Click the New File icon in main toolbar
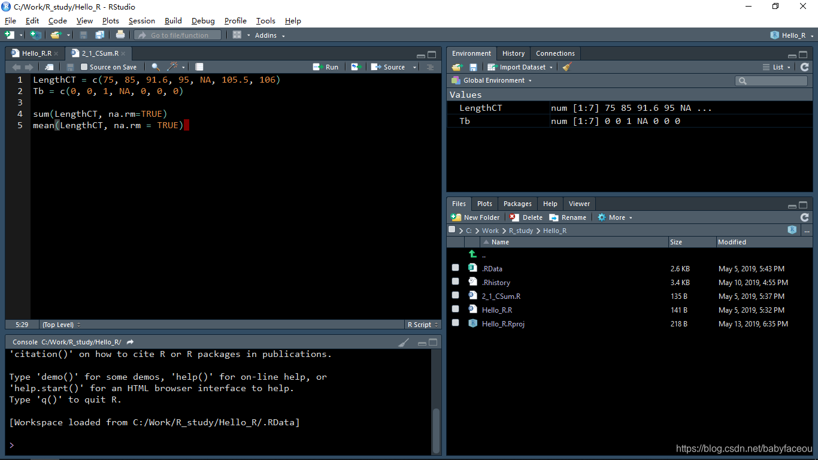The image size is (818, 460). 9,35
